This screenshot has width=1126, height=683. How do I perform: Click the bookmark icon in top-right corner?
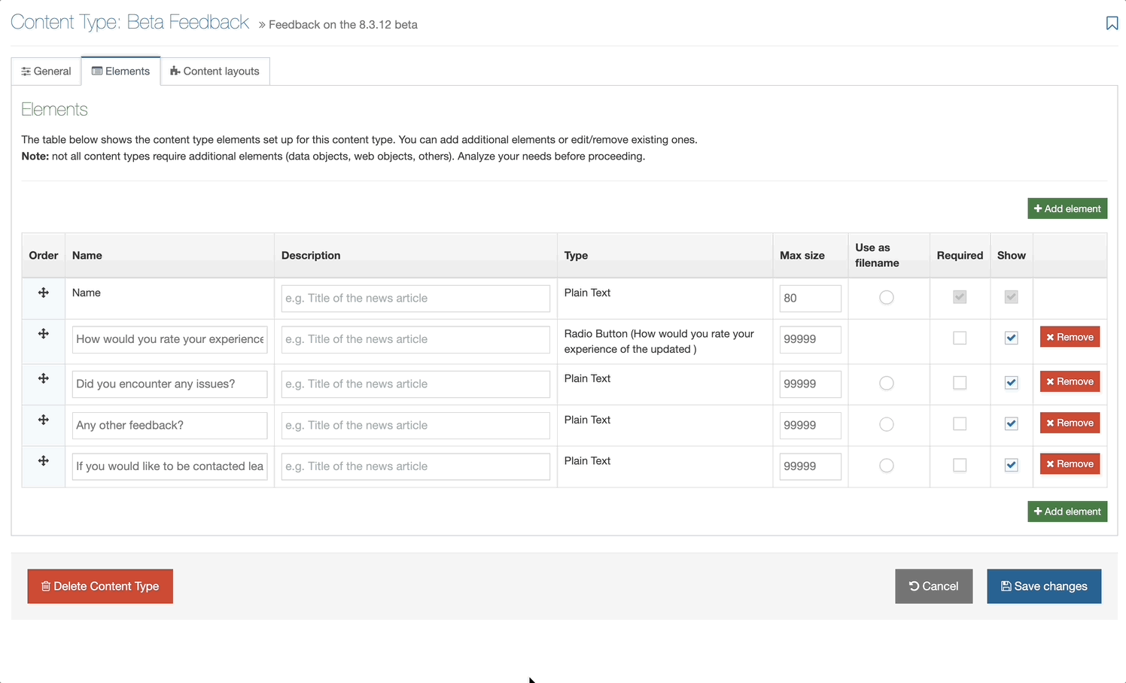(1111, 23)
